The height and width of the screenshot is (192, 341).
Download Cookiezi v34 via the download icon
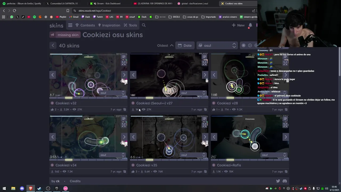pyautogui.click(x=52, y=171)
